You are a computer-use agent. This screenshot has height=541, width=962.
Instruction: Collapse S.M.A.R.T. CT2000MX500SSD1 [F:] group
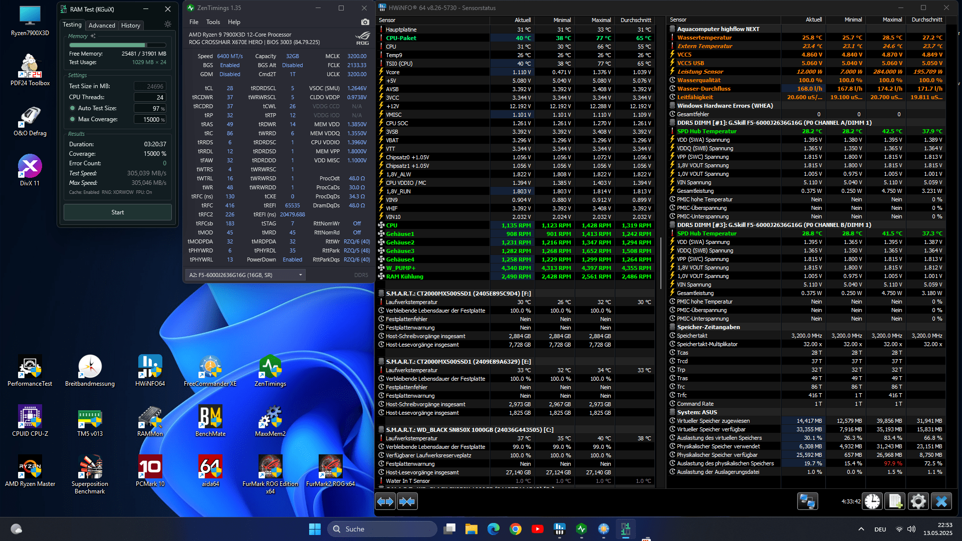coord(381,294)
